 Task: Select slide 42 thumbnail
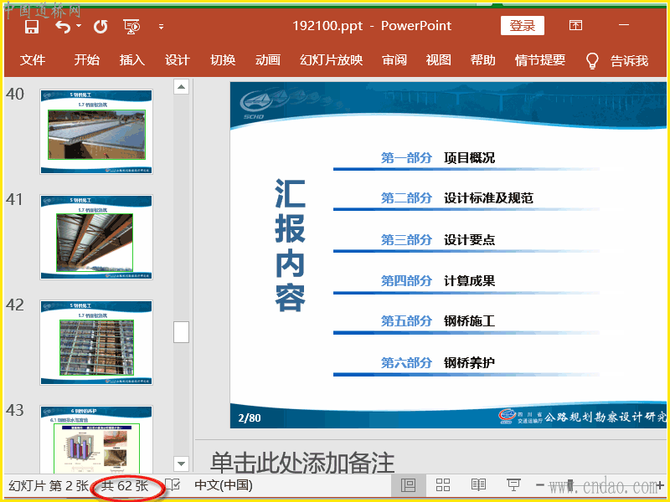coord(96,342)
